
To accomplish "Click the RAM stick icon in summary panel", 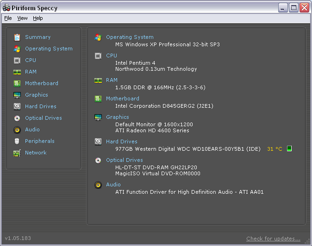I will tap(98, 80).
